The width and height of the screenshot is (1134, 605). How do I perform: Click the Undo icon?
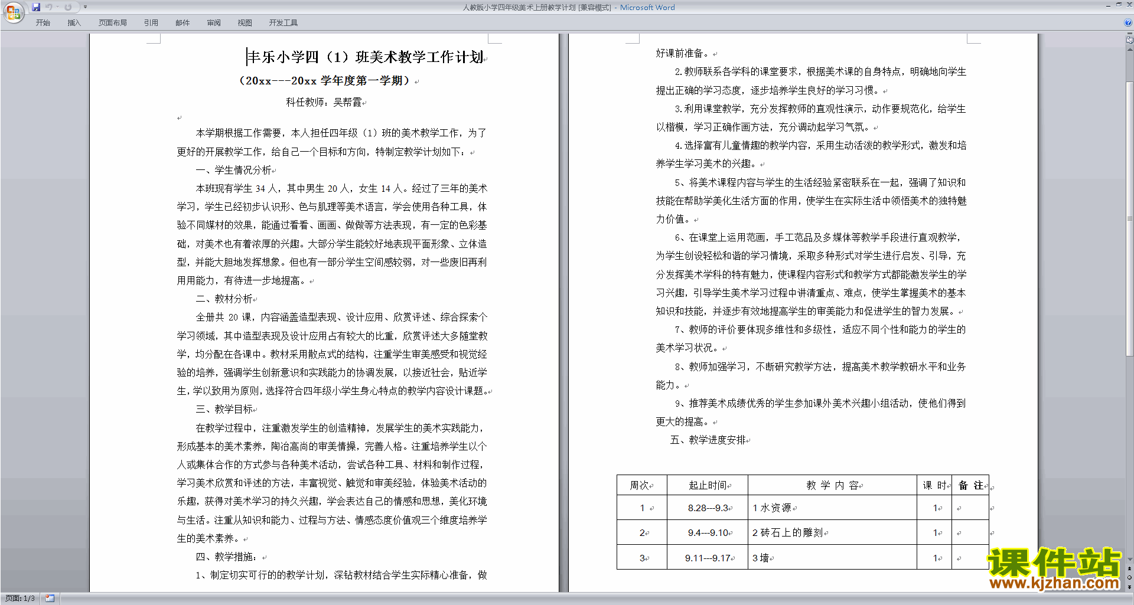[x=49, y=7]
